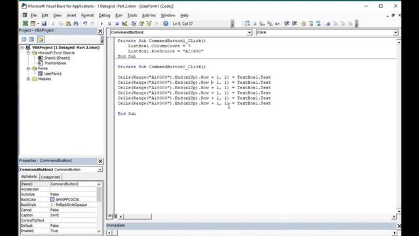The image size is (419, 236).
Task: Click the BackColor color swatch
Action: pos(52,199)
